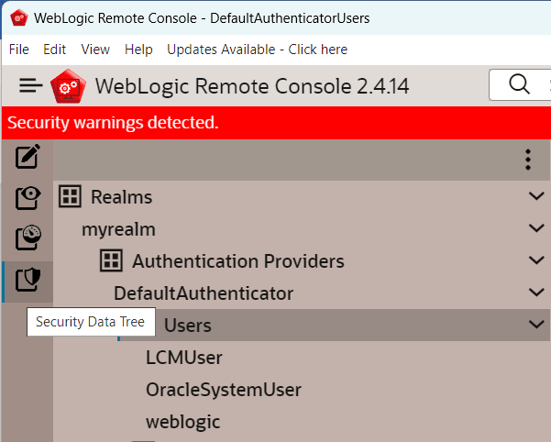Open the vertical three-dots more menu

(528, 160)
